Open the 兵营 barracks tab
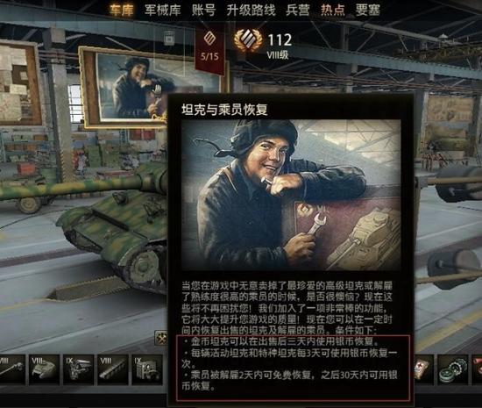The height and width of the screenshot is (408, 482). tap(298, 11)
